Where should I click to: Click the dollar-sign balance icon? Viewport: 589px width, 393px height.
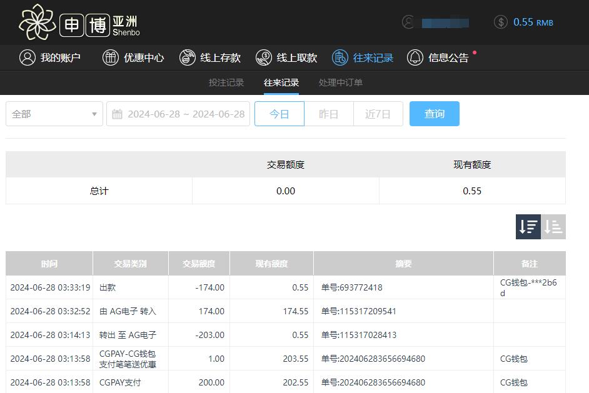pyautogui.click(x=500, y=22)
